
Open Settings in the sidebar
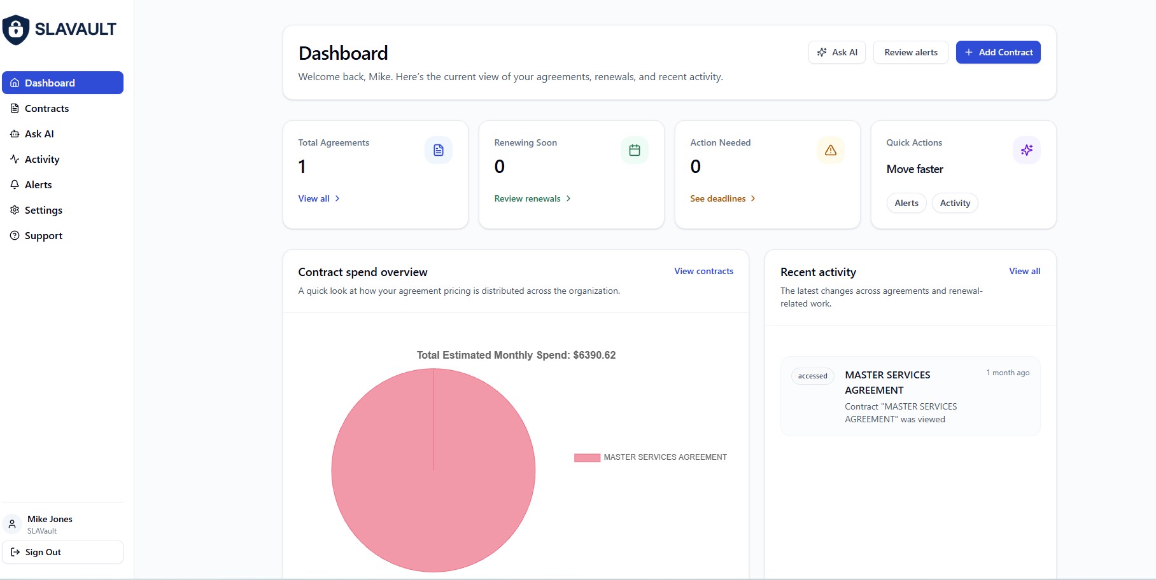point(62,210)
